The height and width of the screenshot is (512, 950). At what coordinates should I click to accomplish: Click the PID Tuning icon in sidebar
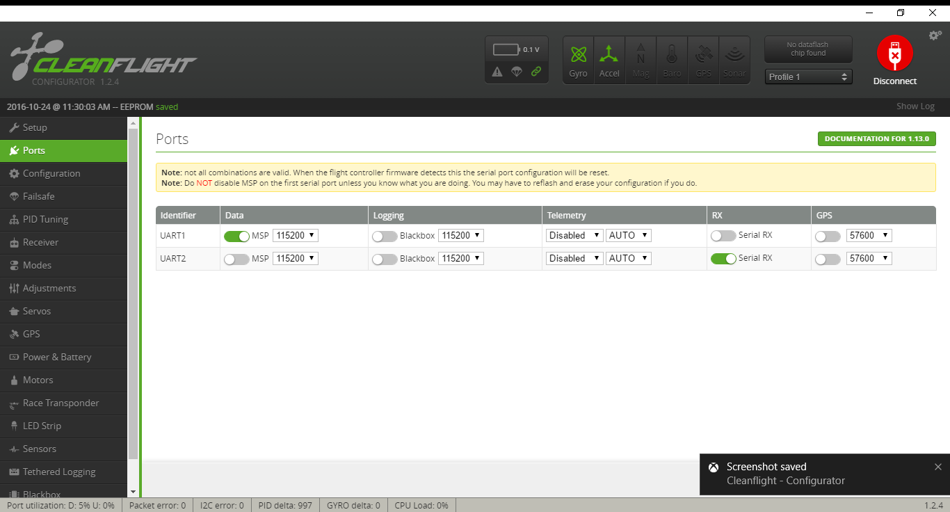click(x=14, y=219)
